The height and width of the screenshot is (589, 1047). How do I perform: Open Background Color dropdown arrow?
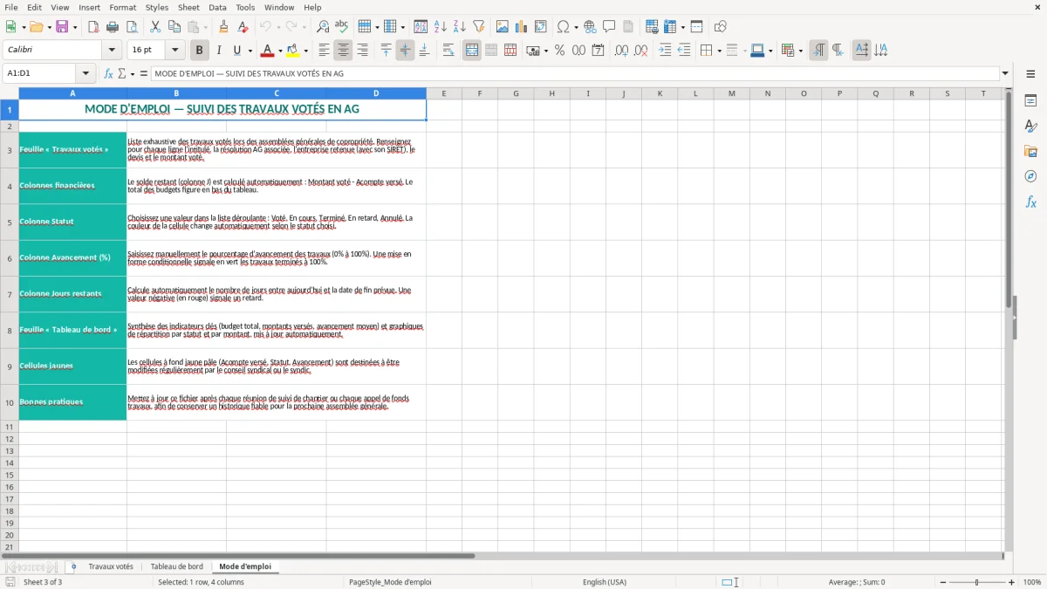tap(305, 51)
